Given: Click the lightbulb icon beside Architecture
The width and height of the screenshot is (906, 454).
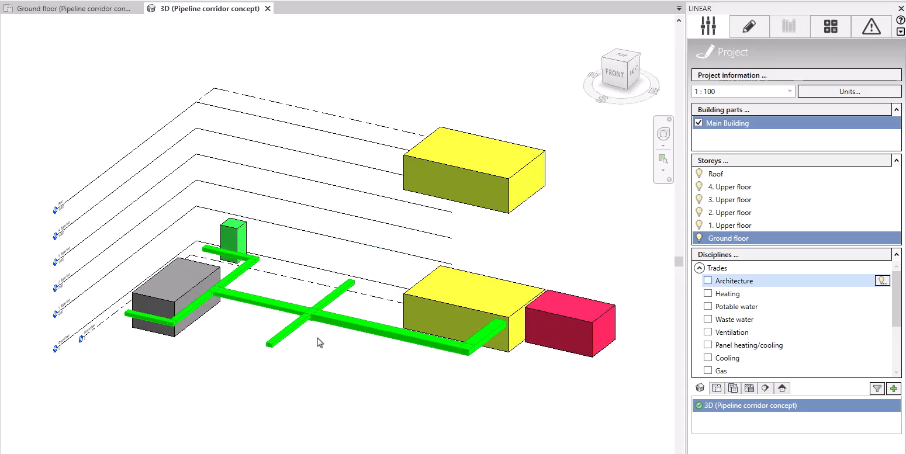Looking at the screenshot, I should pyautogui.click(x=881, y=281).
